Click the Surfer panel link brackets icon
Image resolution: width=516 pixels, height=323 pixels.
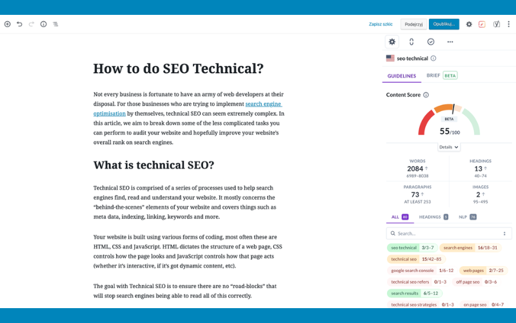point(412,42)
